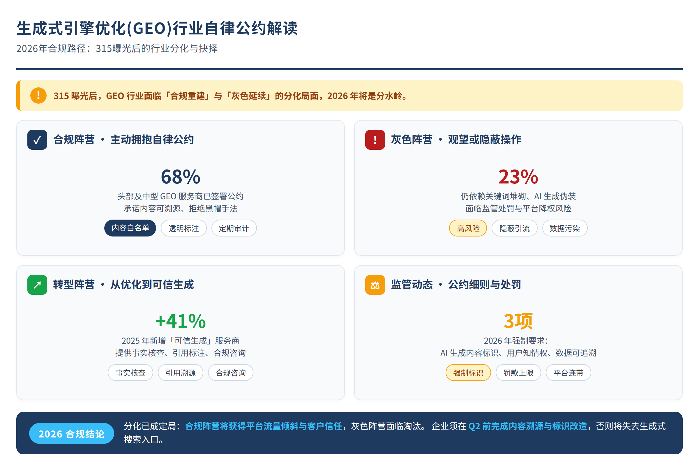Click the green +41% statistic figure

pos(181,321)
